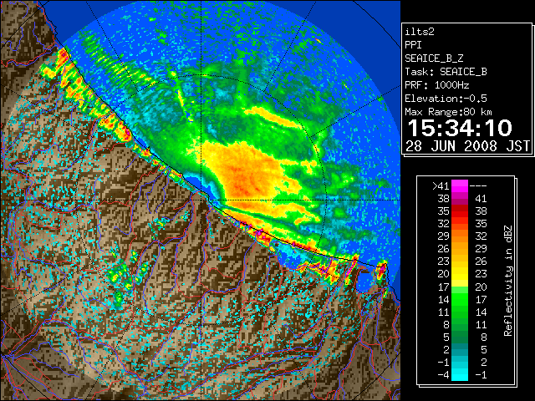Click the yellow 20 dBZ legend swatch
Viewport: 535px width, 401px height.
(x=460, y=274)
